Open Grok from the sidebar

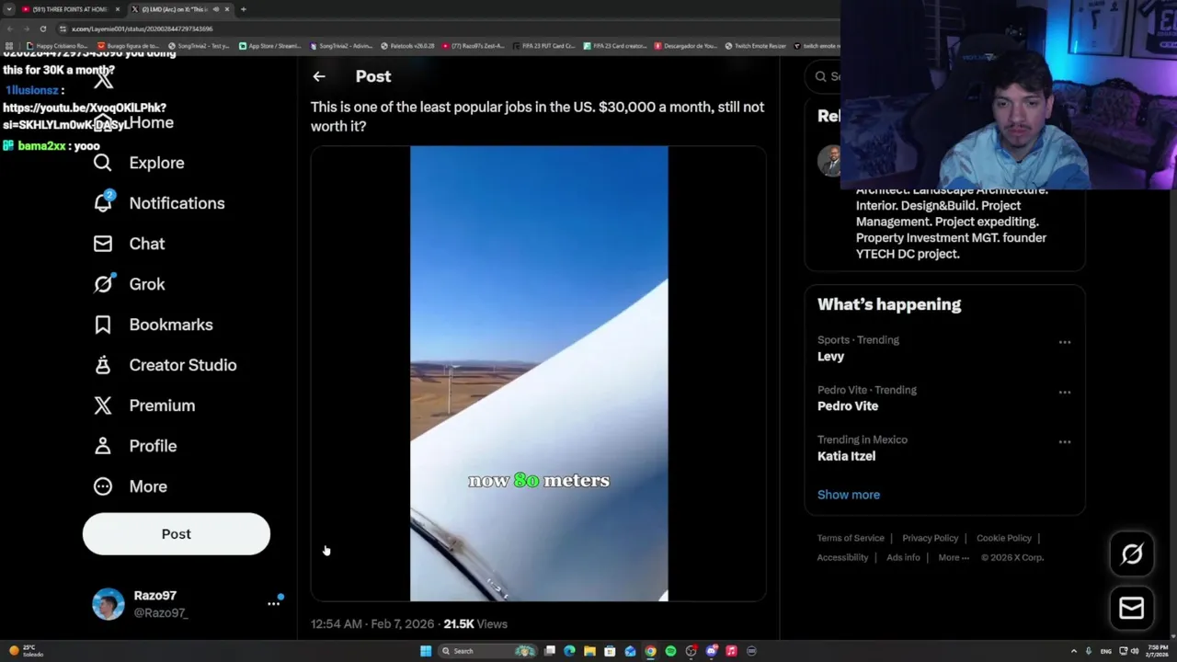click(129, 284)
